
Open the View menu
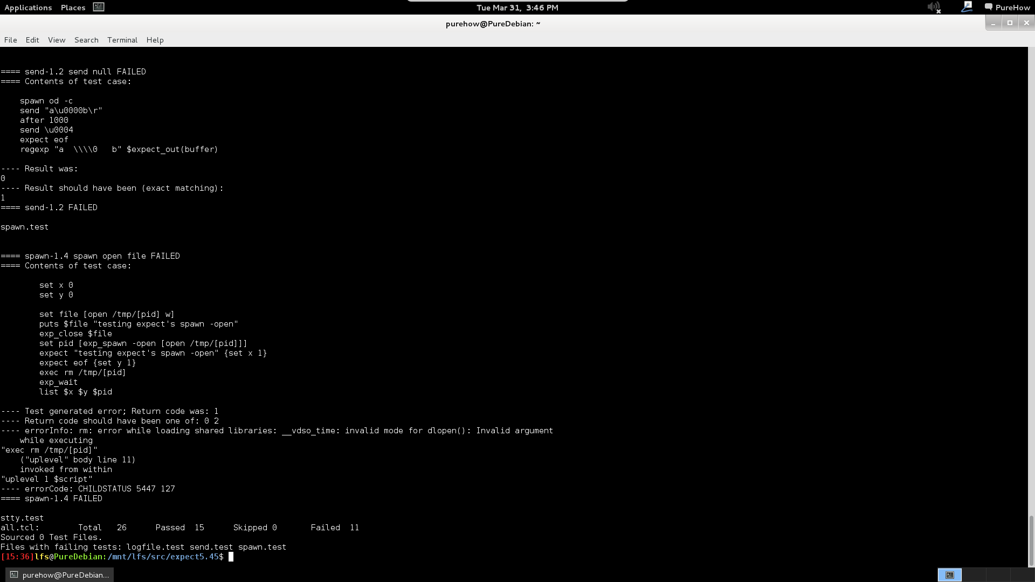(57, 40)
